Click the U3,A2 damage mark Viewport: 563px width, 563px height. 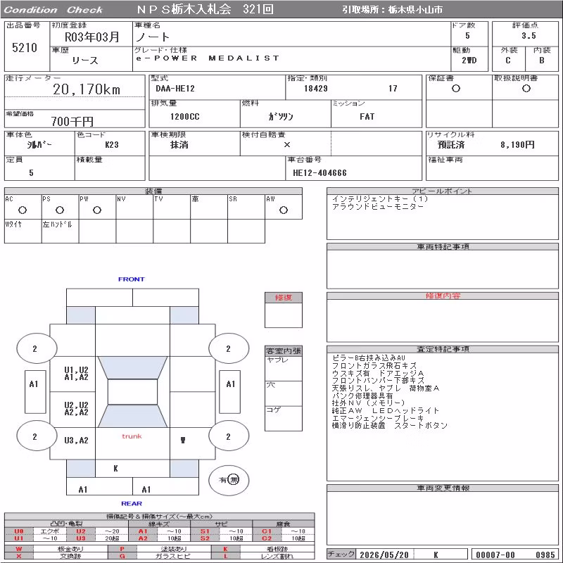(76, 441)
